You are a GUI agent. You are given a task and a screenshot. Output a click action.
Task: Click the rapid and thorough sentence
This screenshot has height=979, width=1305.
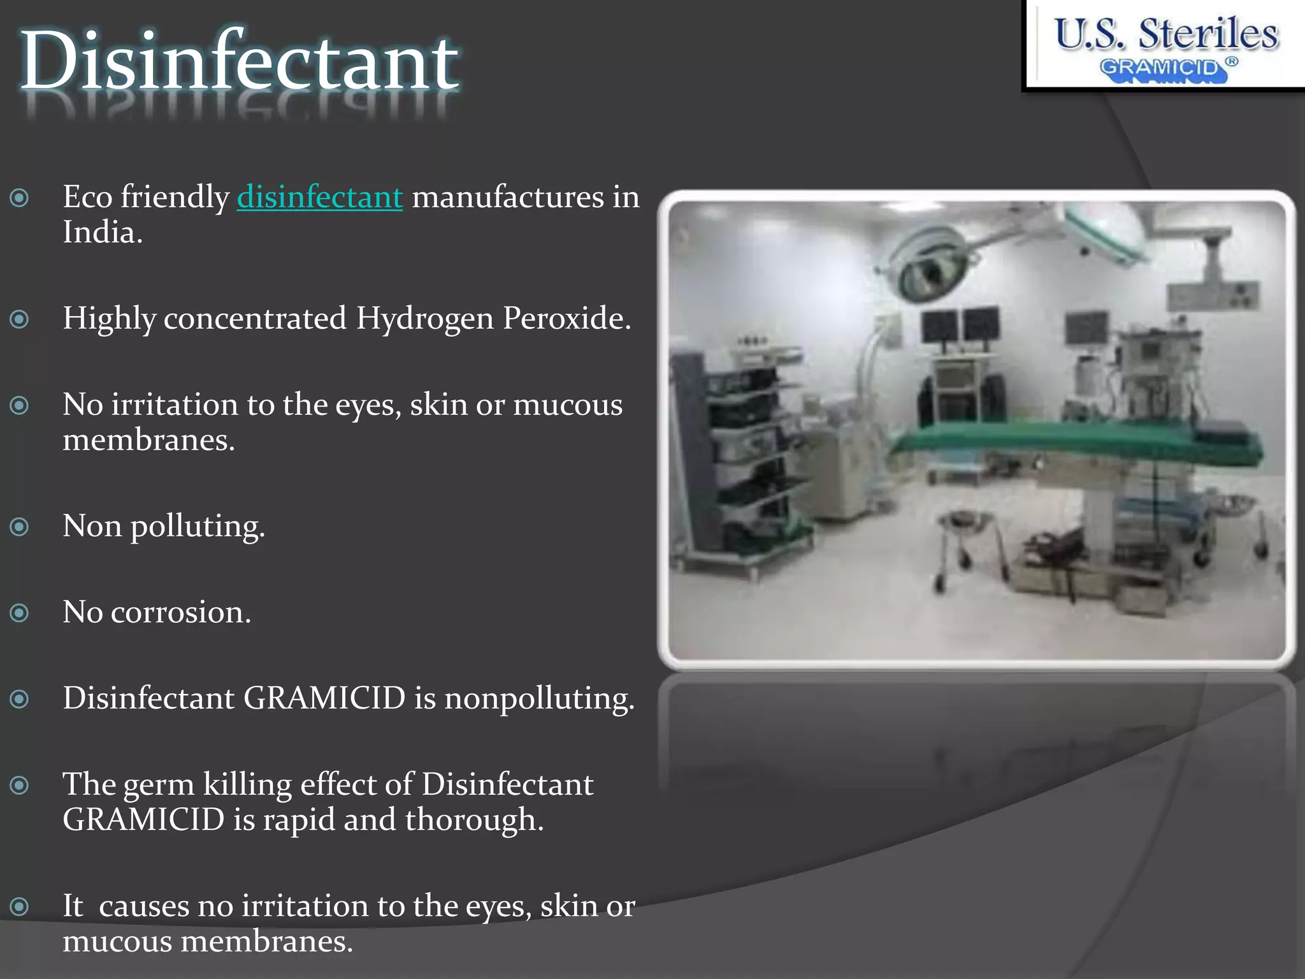click(x=303, y=820)
